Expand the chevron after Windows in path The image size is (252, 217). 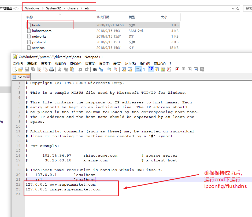tap(43, 8)
